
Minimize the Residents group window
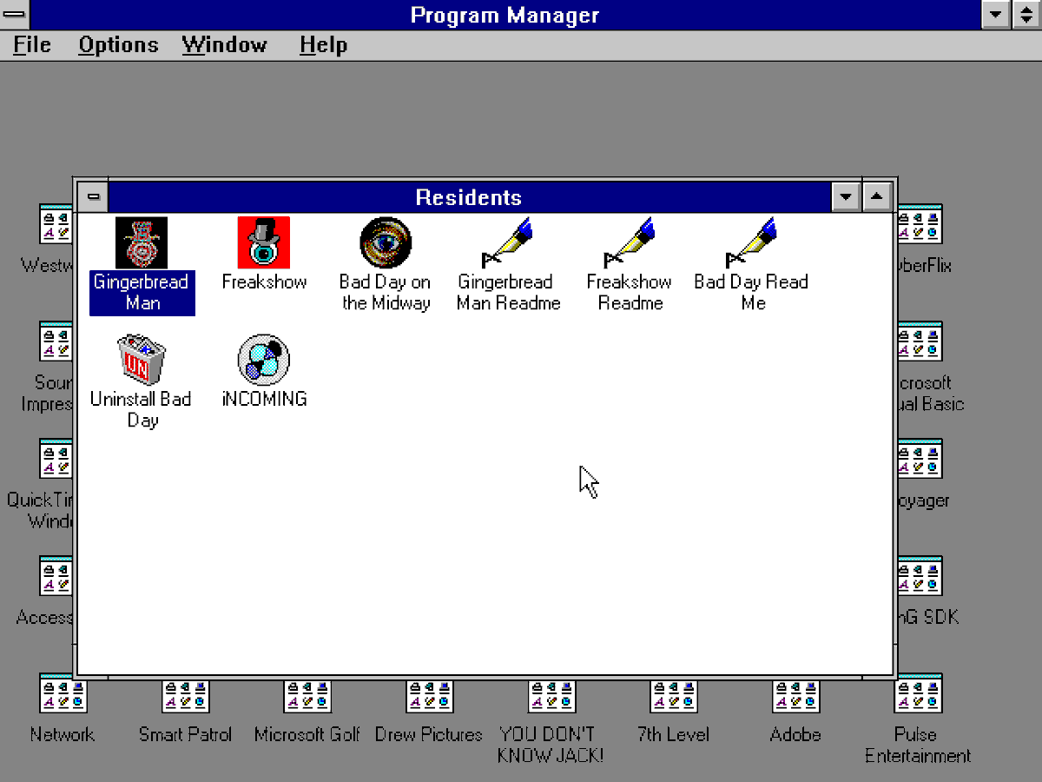click(x=845, y=197)
